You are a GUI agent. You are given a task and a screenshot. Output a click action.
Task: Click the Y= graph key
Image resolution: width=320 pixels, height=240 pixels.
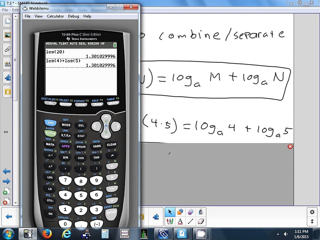(50, 103)
